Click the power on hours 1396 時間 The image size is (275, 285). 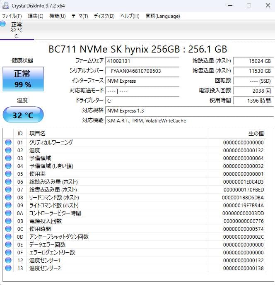point(253,101)
